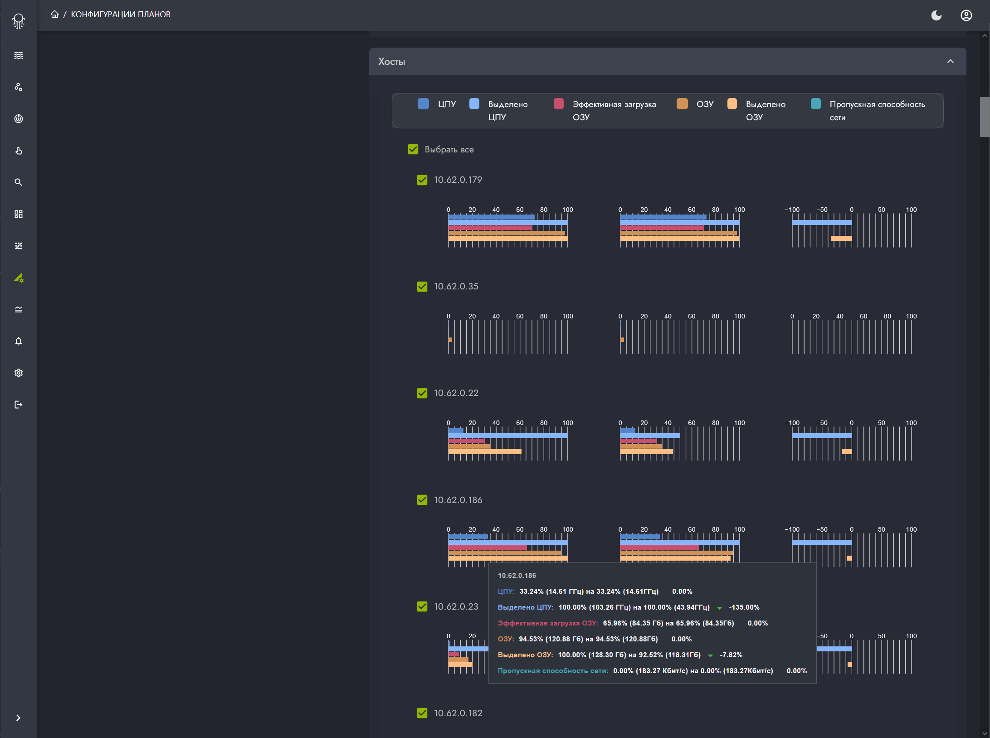Expand the sidebar with the bottom chevron
The height and width of the screenshot is (738, 990).
18,718
